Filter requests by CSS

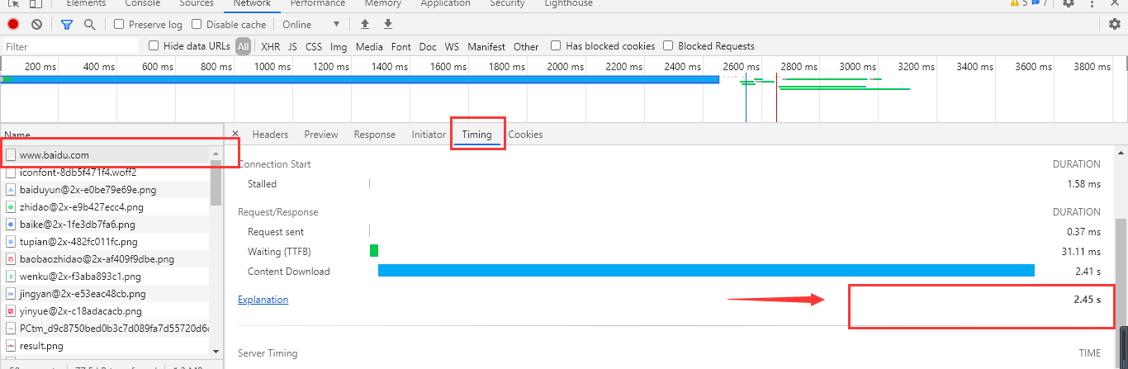314,47
